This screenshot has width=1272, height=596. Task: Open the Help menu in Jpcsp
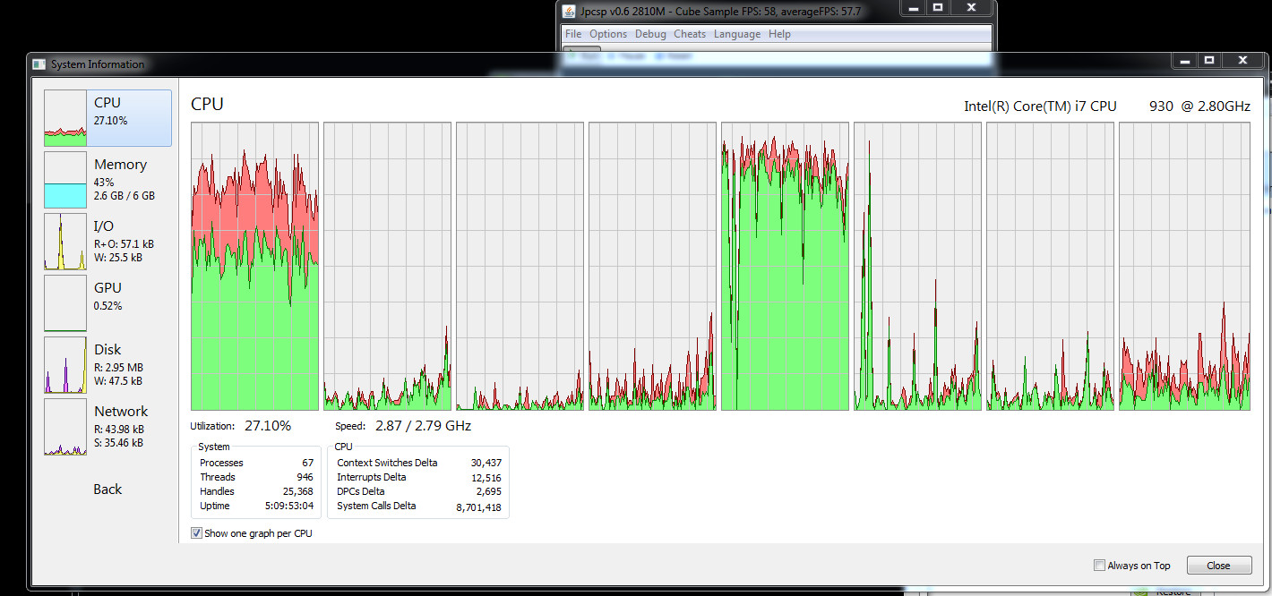779,34
